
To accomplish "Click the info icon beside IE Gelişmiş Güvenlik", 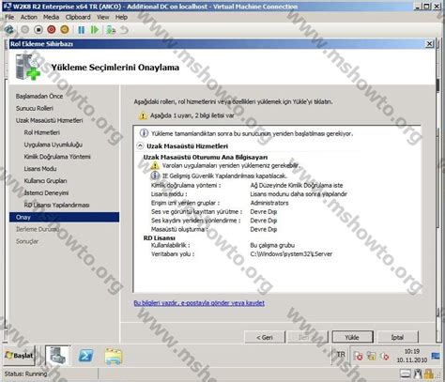I will click(x=155, y=176).
